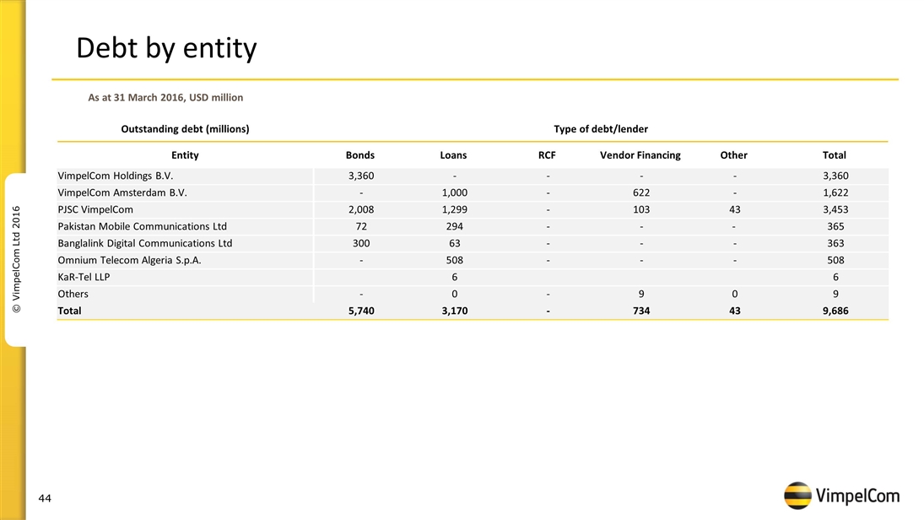Image resolution: width=924 pixels, height=520 pixels.
Task: Click the VimpelCom wordmark beside the logo
Action: tap(856, 496)
